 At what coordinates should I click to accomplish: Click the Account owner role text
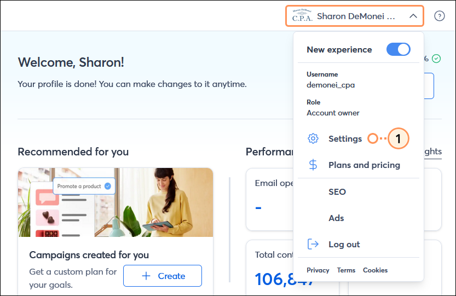[333, 113]
